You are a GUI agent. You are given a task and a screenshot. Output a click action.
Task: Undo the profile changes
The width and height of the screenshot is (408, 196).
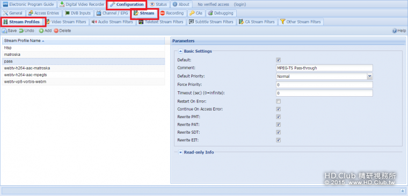point(26,31)
